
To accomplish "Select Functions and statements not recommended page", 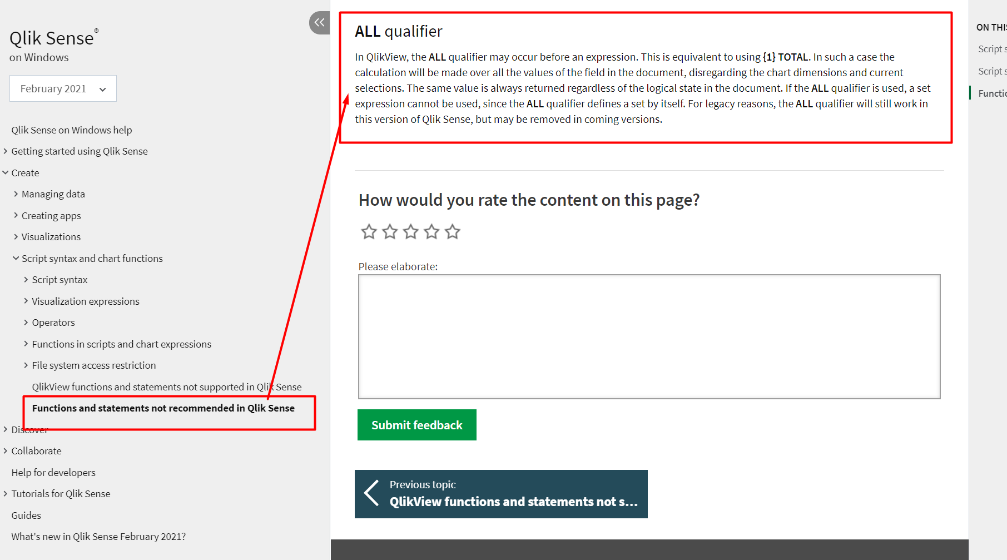I will [163, 408].
